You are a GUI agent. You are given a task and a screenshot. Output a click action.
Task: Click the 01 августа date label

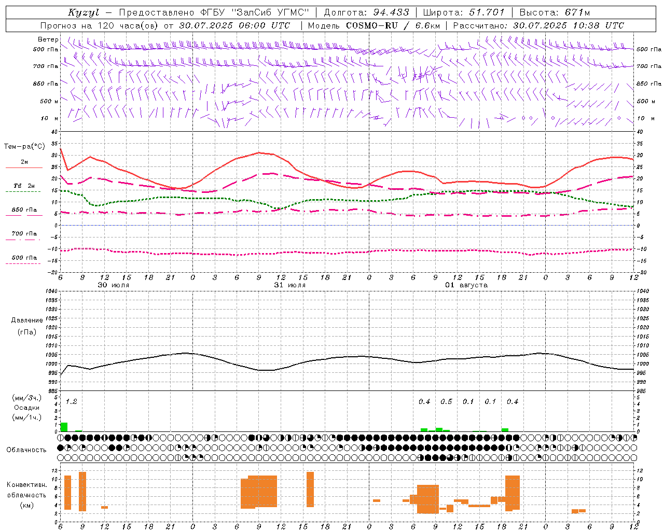pos(466,285)
